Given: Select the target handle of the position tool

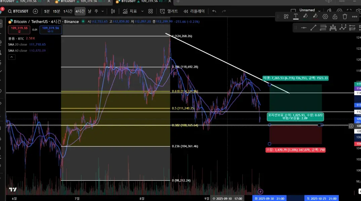Looking at the screenshot, I should [270, 85].
